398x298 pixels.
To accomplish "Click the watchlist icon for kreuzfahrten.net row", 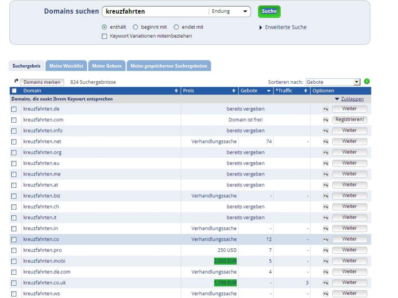I will (325, 142).
